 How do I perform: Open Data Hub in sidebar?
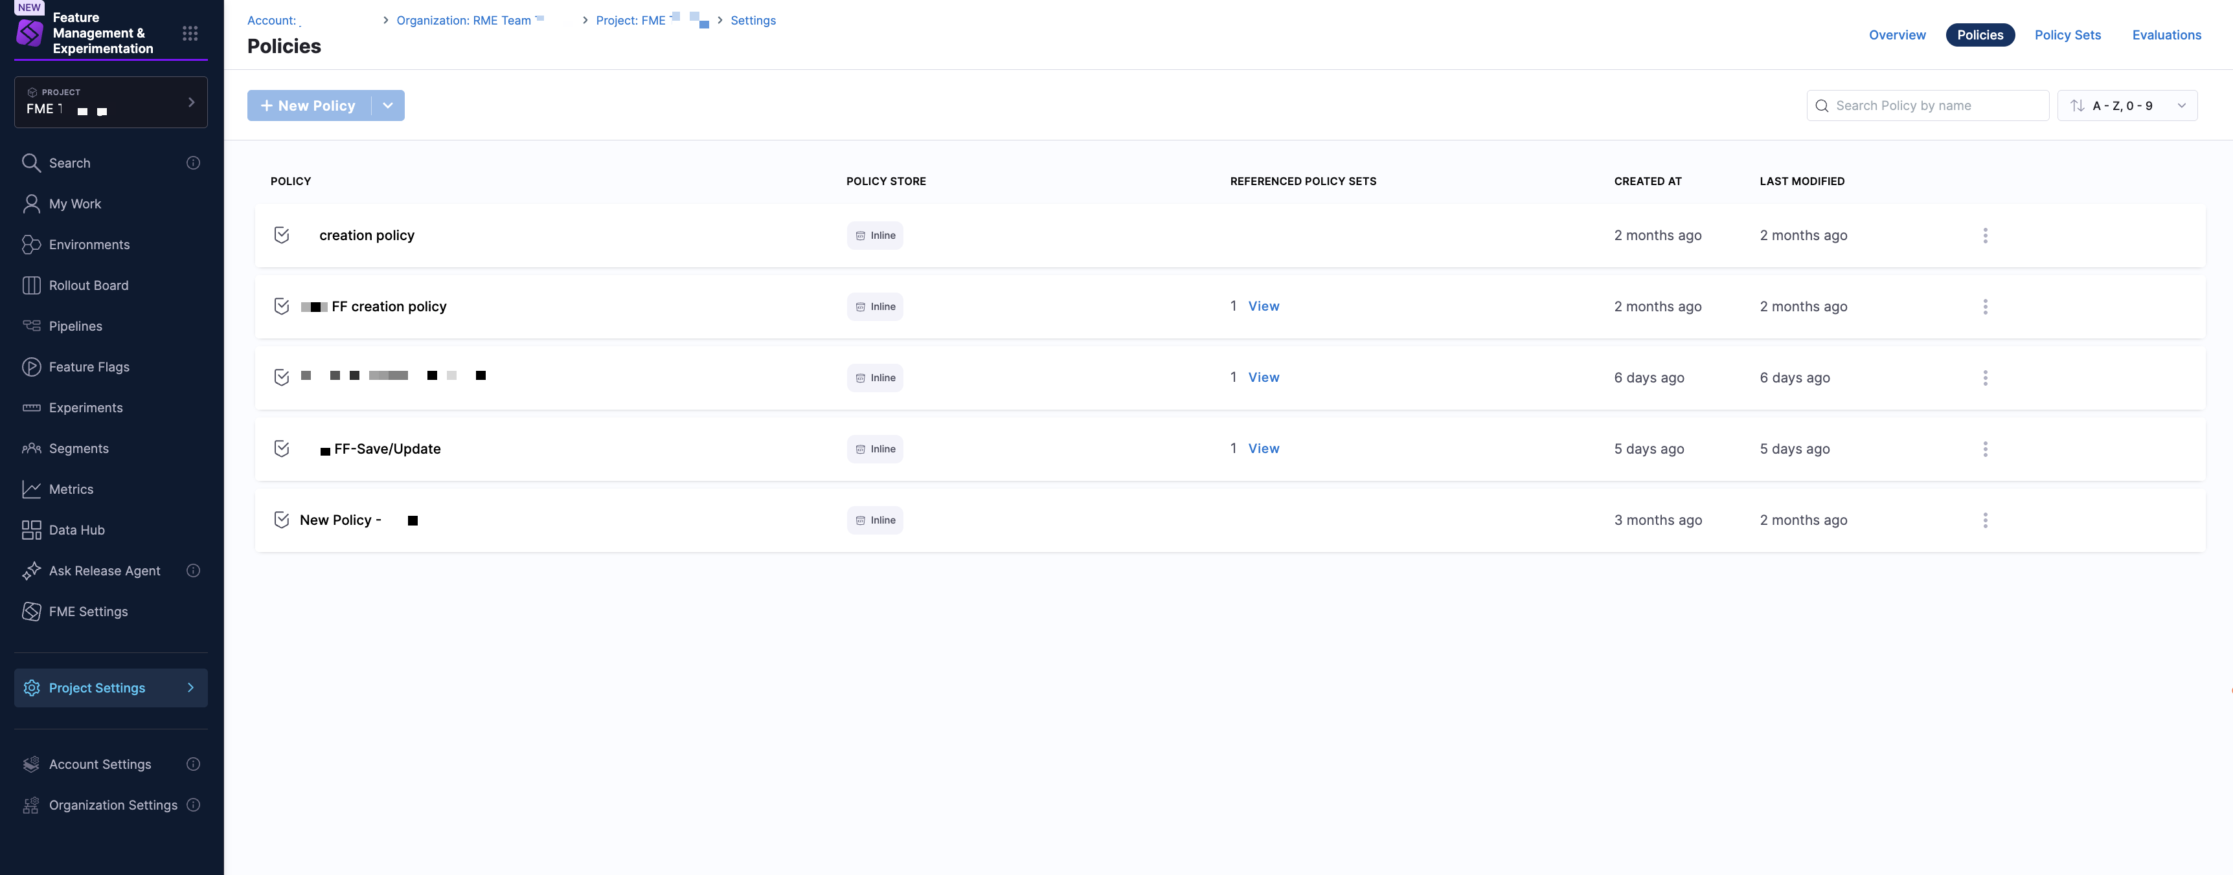pyautogui.click(x=76, y=529)
